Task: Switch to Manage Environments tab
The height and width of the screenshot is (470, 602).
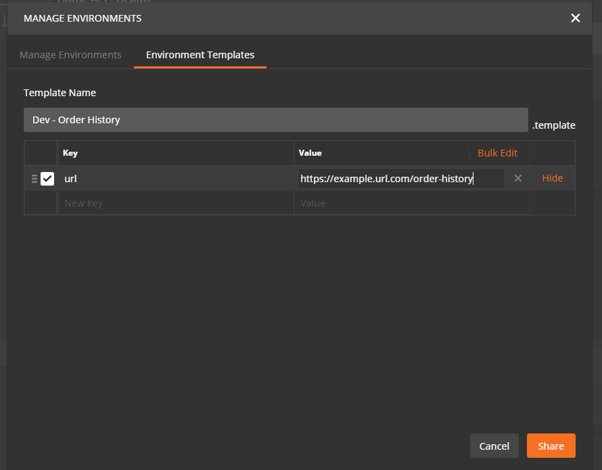Action: coord(70,55)
